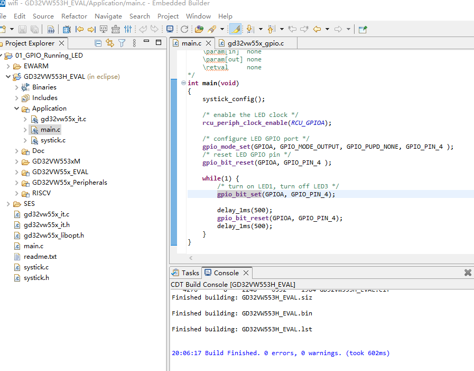Open the Refactor menu

pyautogui.click(x=74, y=16)
